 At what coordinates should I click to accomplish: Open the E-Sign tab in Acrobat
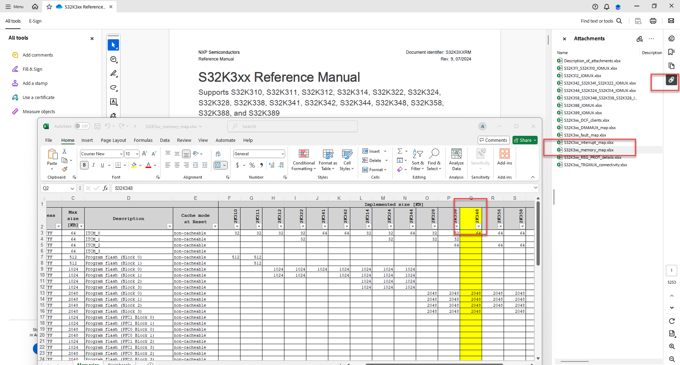coord(35,21)
